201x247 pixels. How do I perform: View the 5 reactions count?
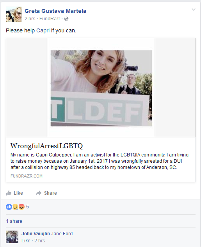point(28,207)
